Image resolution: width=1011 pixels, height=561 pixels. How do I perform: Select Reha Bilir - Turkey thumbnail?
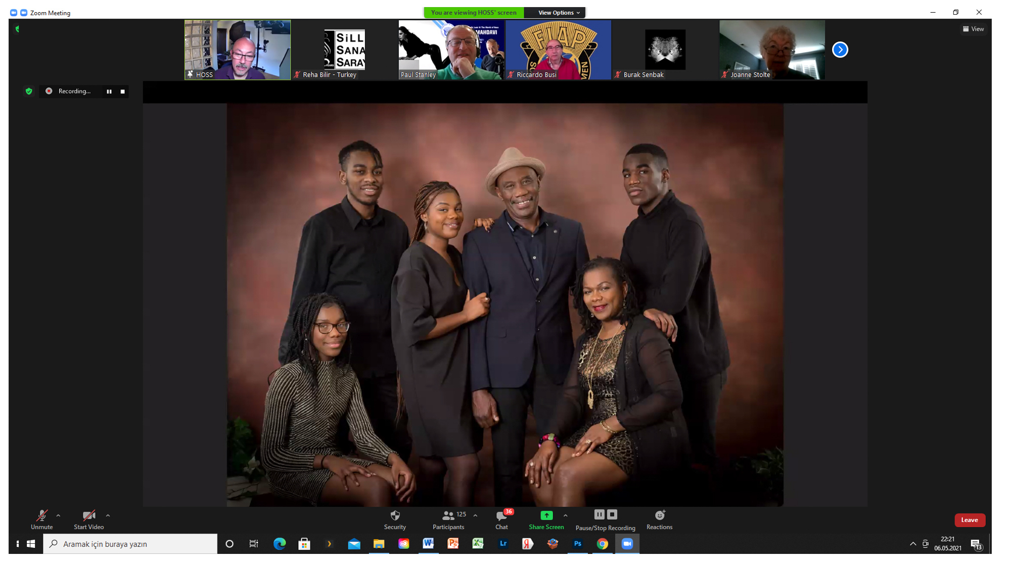[x=344, y=49]
